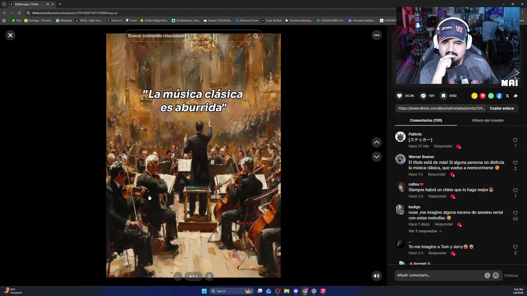Save the post with the bookmark icon
This screenshot has width=527, height=296.
pos(443,96)
